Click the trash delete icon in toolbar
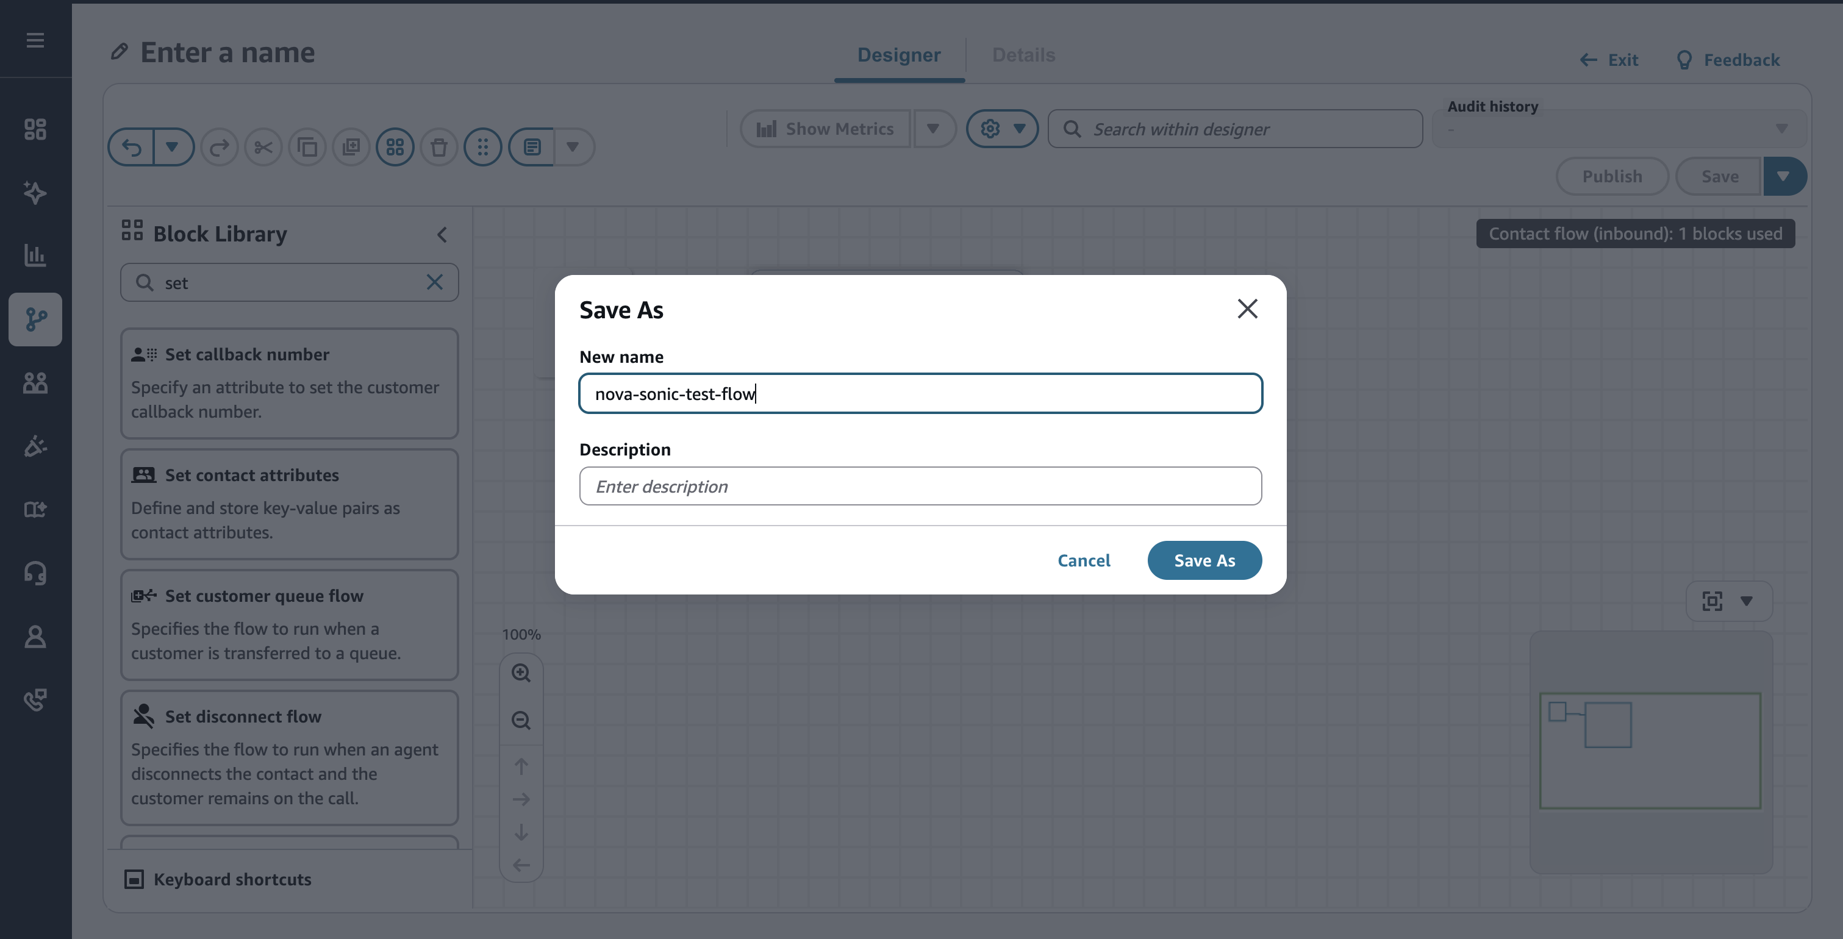This screenshot has width=1843, height=939. tap(438, 148)
